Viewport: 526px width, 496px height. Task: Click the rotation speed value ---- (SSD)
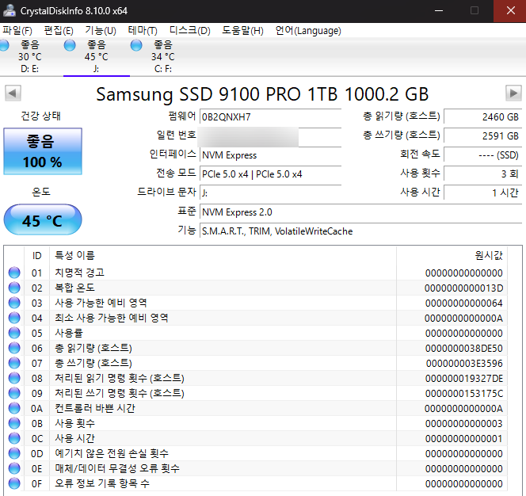[x=482, y=155]
